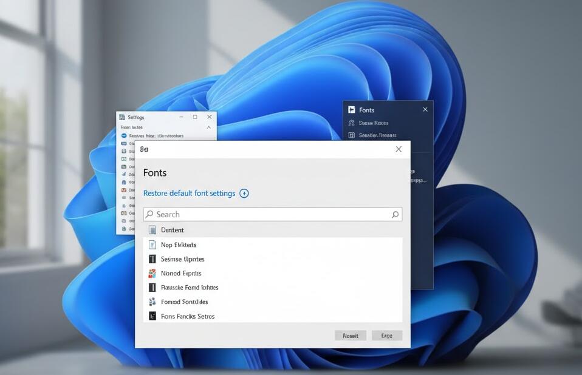Click the magnifier icon at right of Search box
The width and height of the screenshot is (582, 375).
pyautogui.click(x=395, y=214)
